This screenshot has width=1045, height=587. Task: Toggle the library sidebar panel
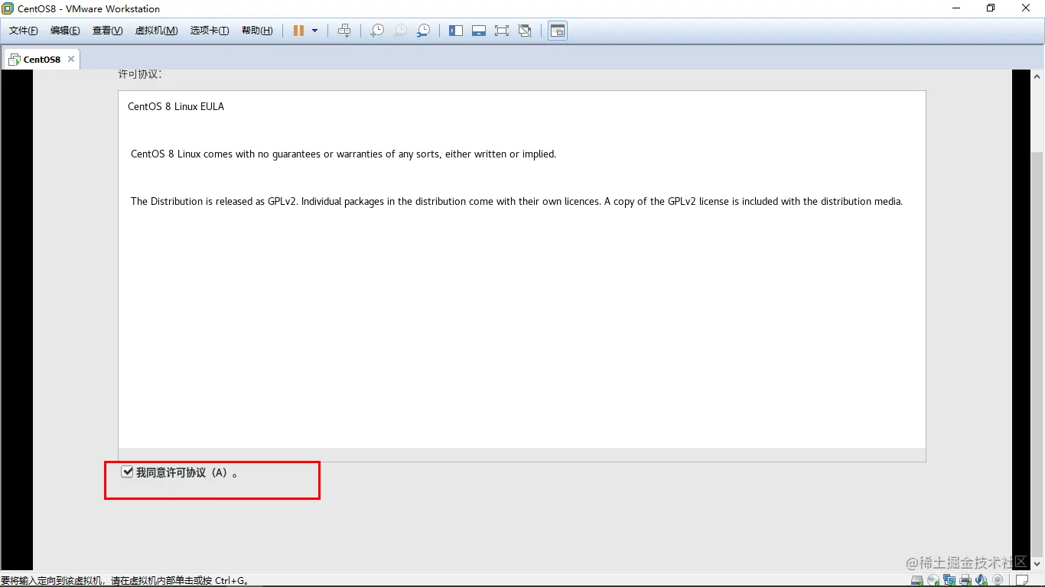click(x=456, y=31)
